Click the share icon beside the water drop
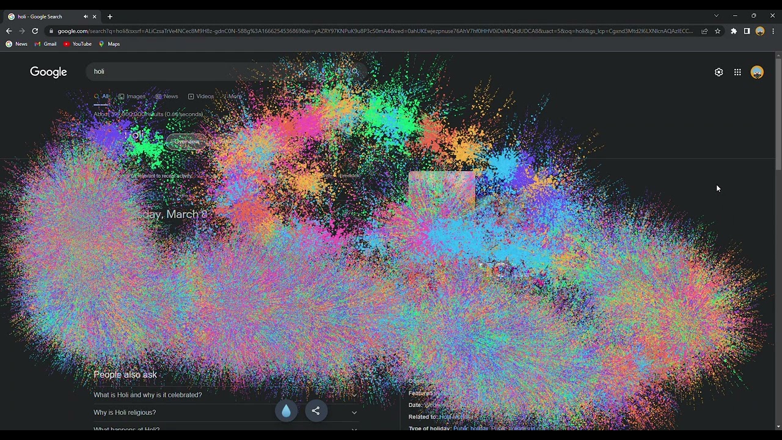 coord(316,411)
